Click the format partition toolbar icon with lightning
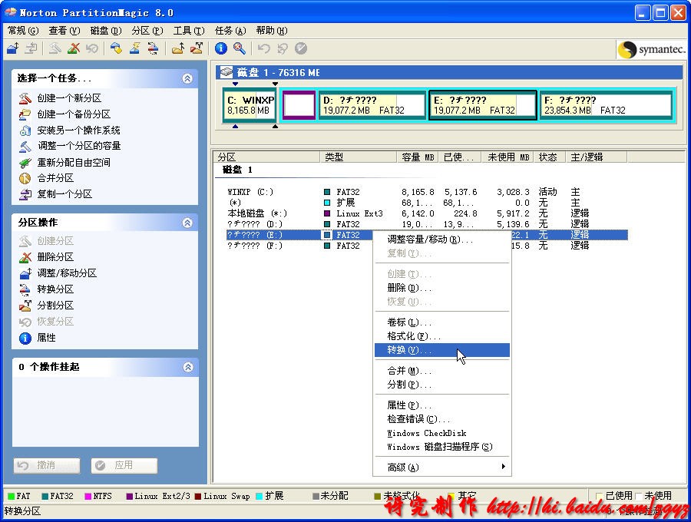 click(x=135, y=48)
